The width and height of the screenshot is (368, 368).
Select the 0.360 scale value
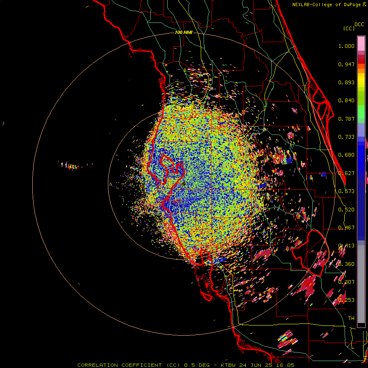pos(346,264)
